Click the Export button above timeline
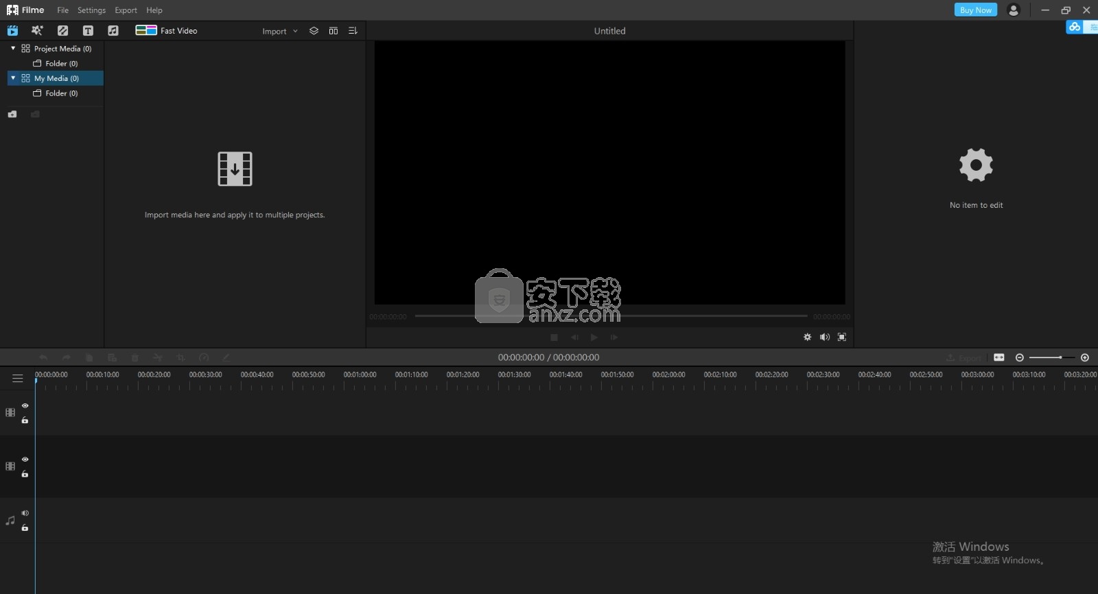This screenshot has width=1098, height=594. (964, 357)
